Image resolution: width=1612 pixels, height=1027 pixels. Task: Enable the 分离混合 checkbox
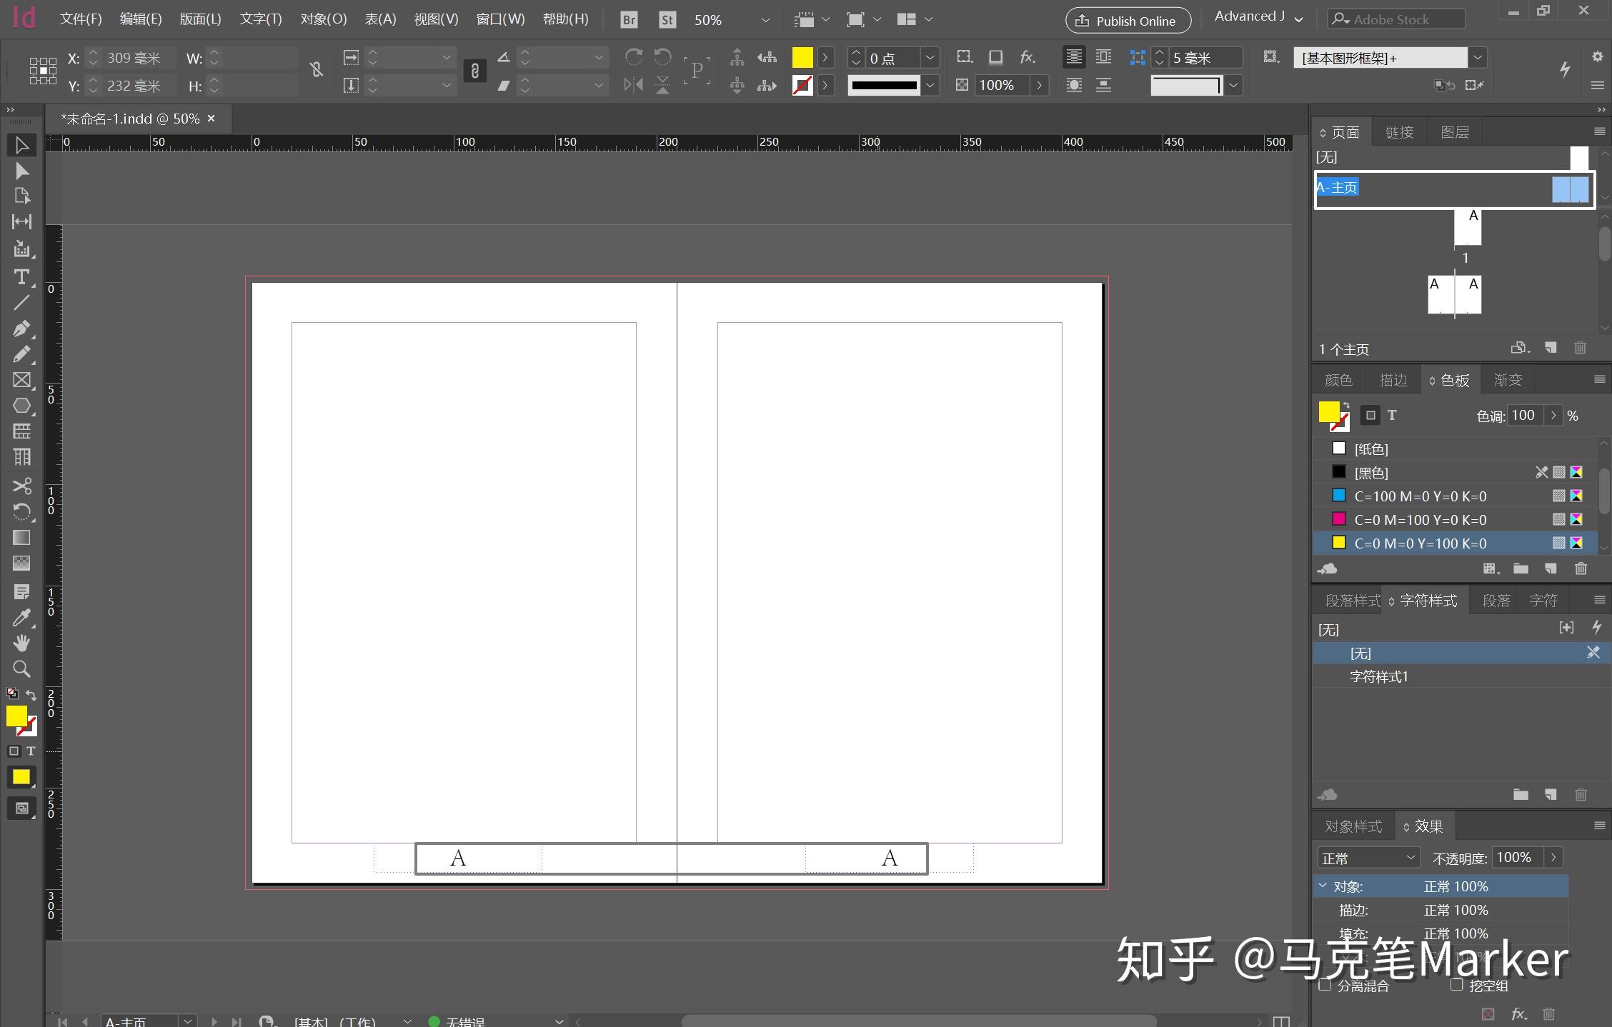coord(1326,986)
